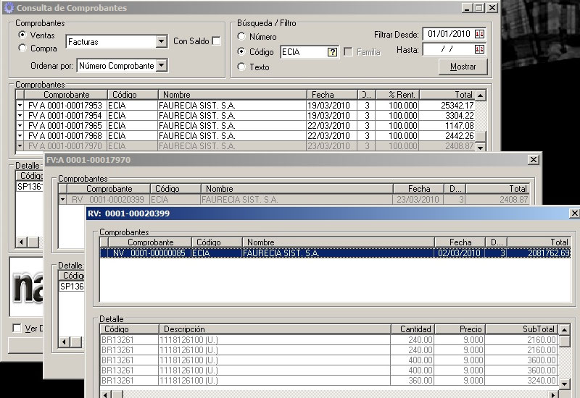This screenshot has height=398, width=580.
Task: Enable the Con Saldo checkbox
Action: pos(216,41)
